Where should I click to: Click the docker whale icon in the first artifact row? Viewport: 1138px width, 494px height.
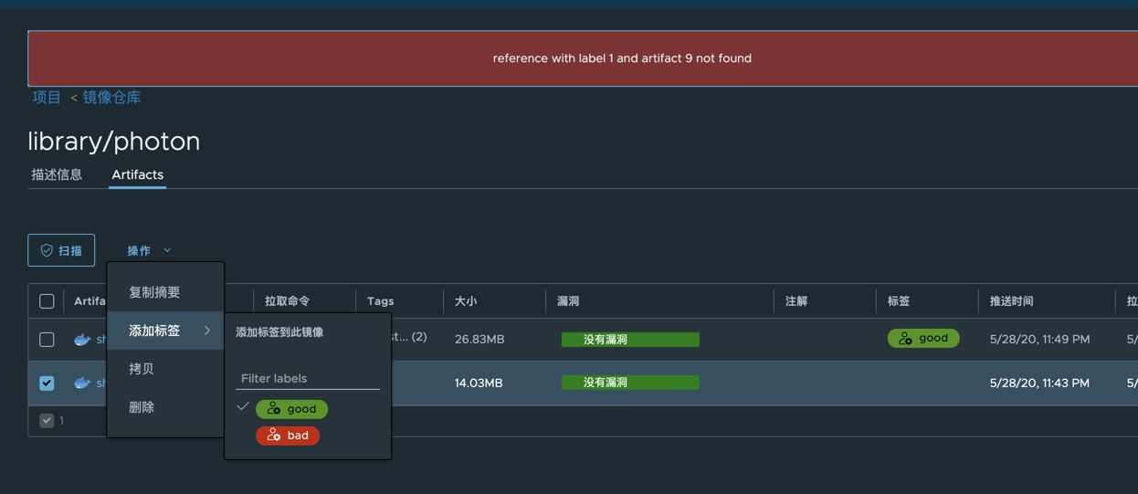82,340
